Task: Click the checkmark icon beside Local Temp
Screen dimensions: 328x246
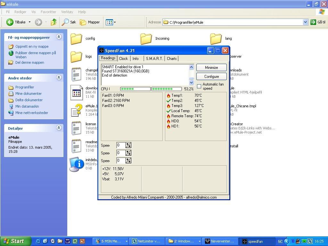Action: (x=168, y=111)
